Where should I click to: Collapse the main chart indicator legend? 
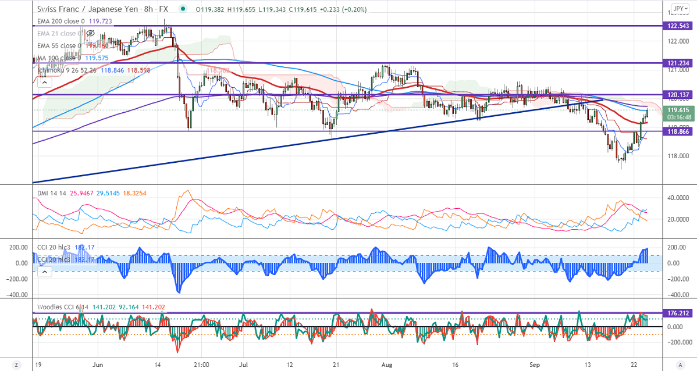click(45, 82)
